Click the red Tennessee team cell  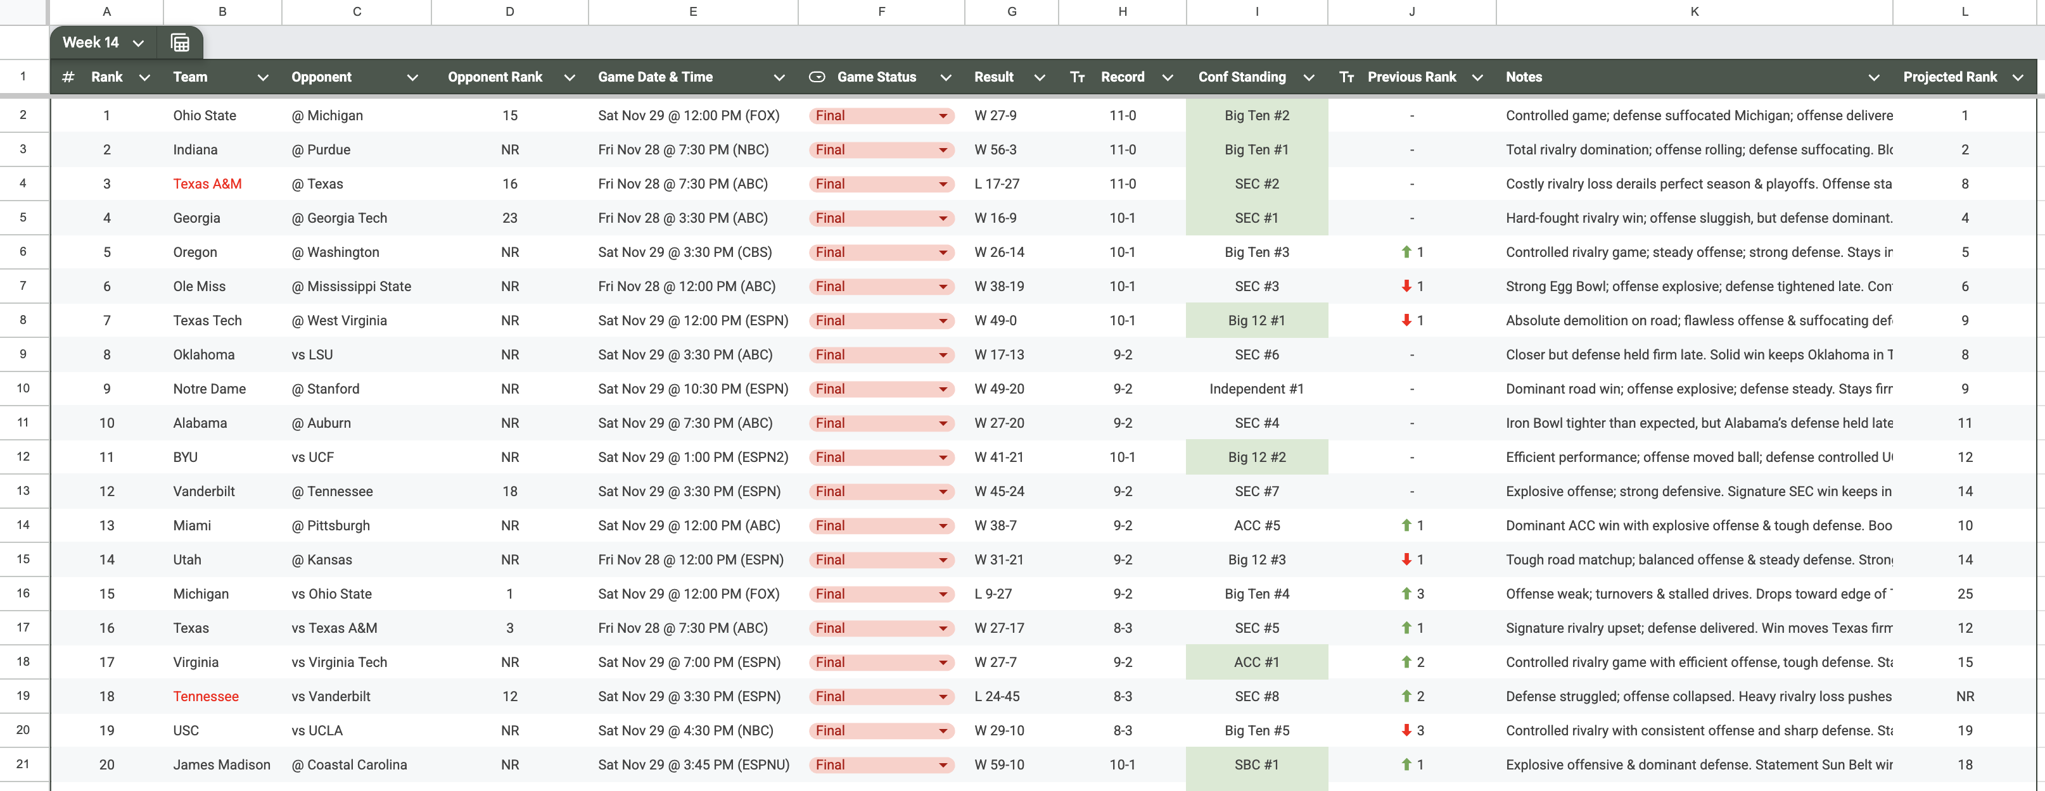pos(206,696)
